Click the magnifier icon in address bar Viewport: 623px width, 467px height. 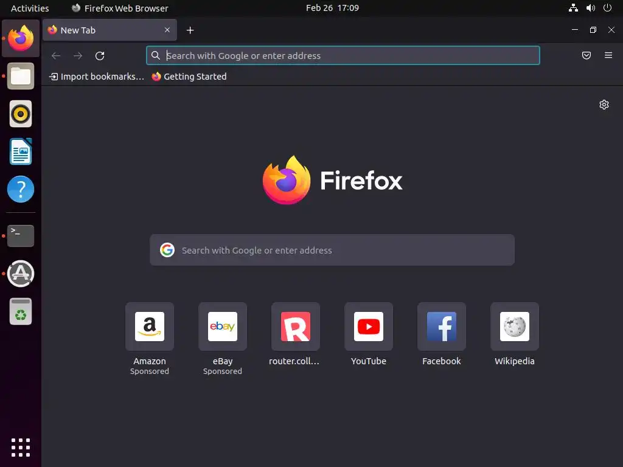[156, 55]
